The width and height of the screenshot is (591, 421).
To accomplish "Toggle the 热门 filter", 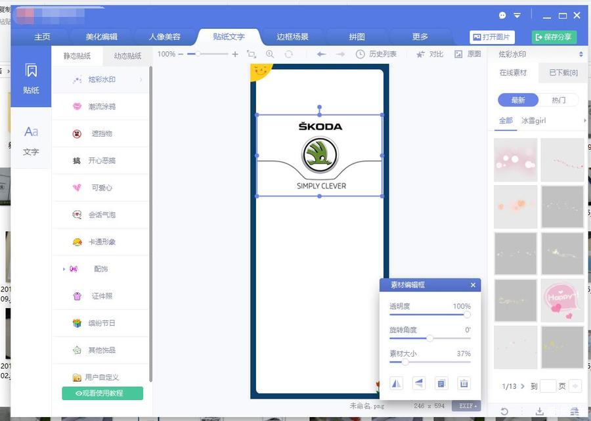I will pos(559,100).
